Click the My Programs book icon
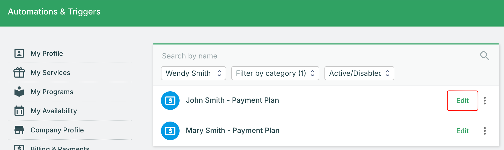Screen dimensions: 504x150 coord(19,92)
